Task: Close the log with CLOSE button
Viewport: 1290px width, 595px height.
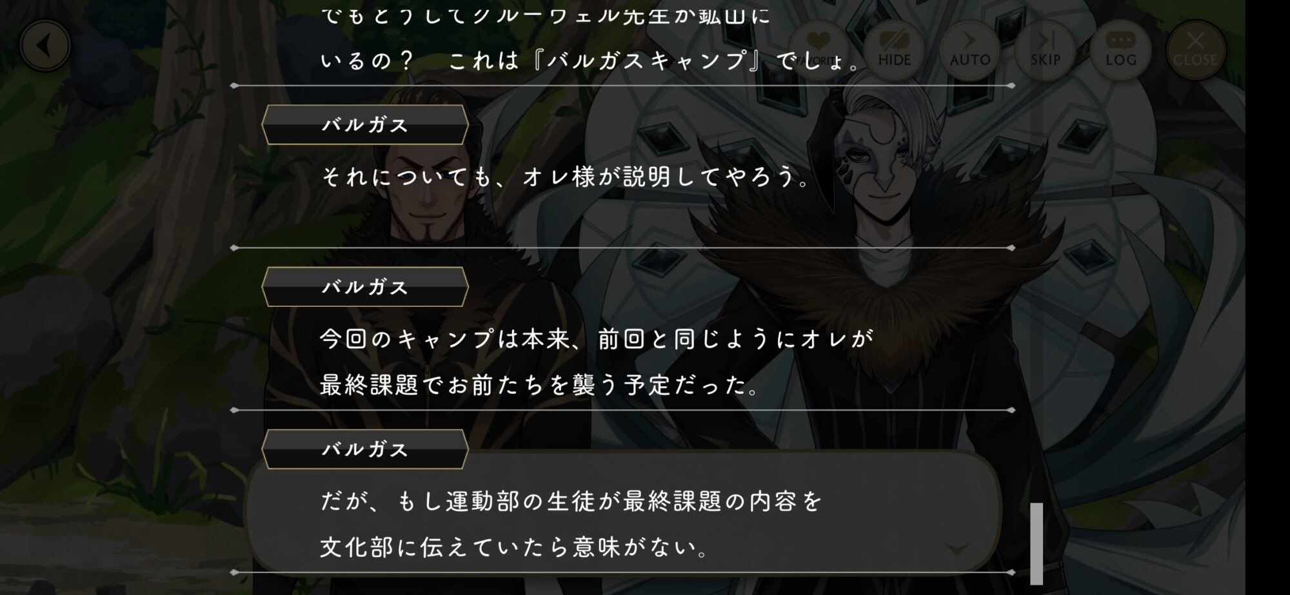Action: (x=1195, y=50)
